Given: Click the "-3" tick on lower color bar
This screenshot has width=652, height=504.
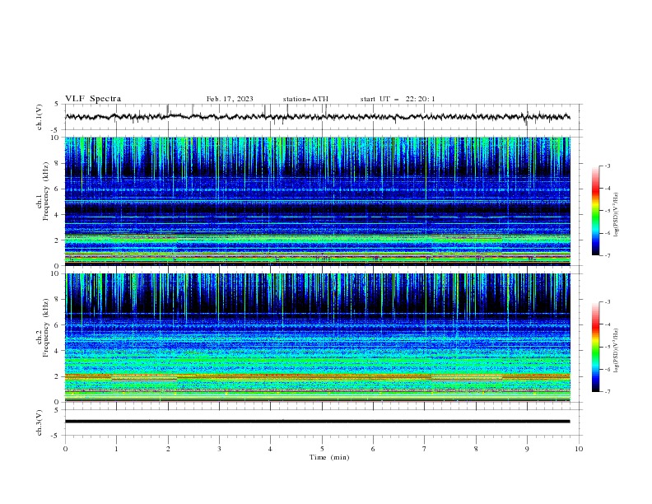Looking at the screenshot, I should pyautogui.click(x=607, y=302).
